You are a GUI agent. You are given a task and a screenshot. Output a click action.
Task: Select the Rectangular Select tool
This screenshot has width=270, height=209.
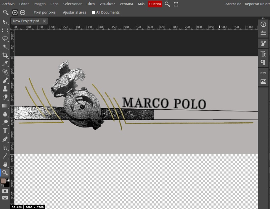pos(5,30)
